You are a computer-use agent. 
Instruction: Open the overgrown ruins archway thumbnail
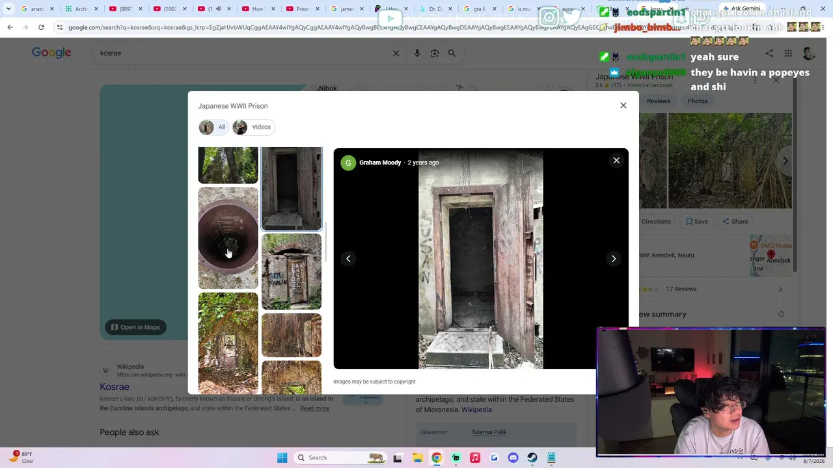point(228,343)
